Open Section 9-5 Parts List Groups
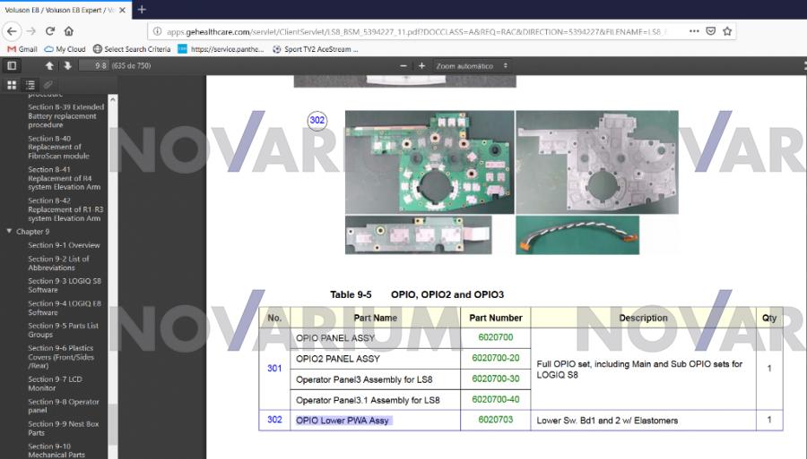807x459 pixels. click(63, 330)
